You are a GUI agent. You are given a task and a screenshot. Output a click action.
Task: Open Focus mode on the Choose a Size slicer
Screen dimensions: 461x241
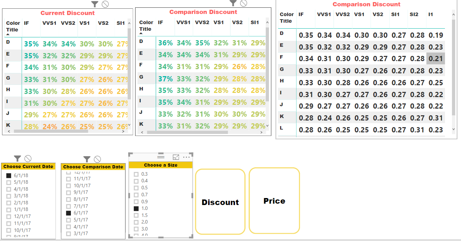[x=176, y=157]
